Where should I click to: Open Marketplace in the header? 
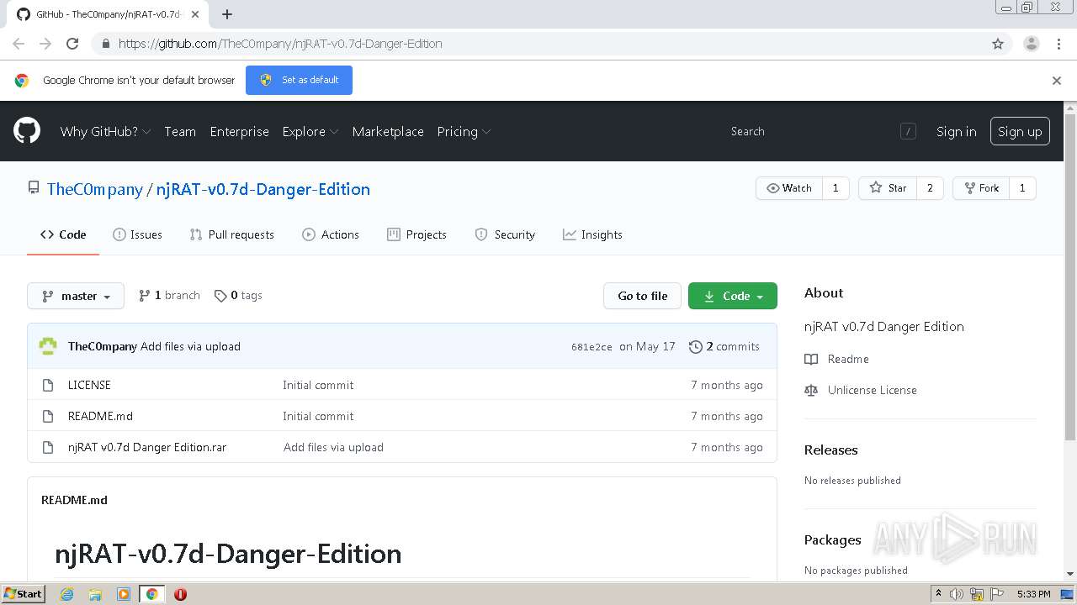tap(388, 132)
